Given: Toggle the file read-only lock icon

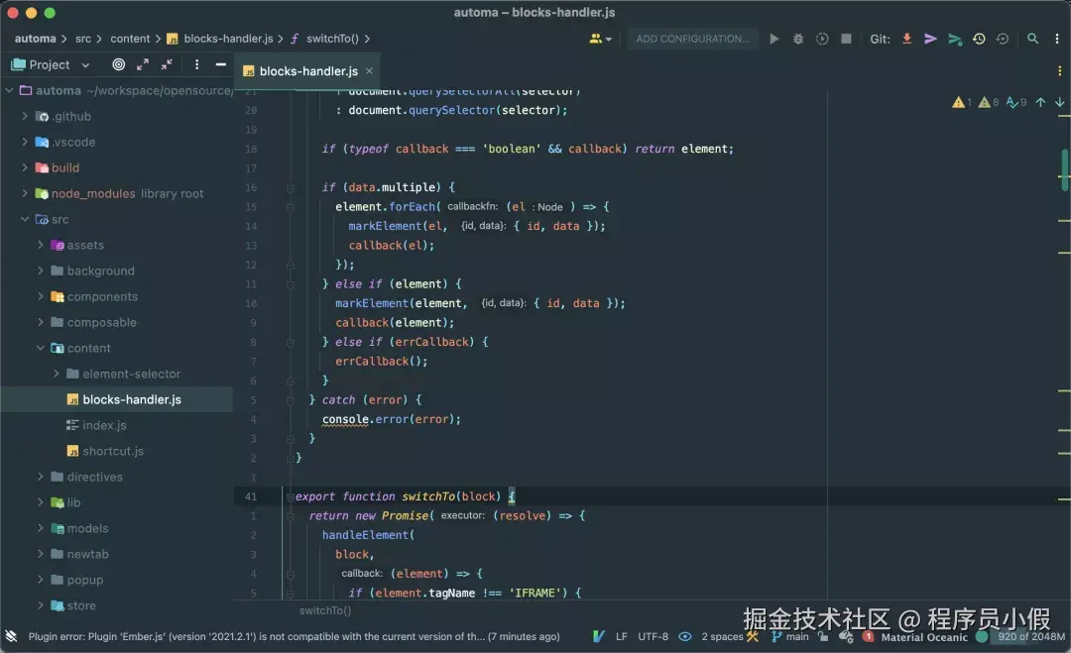Looking at the screenshot, I should coord(823,636).
